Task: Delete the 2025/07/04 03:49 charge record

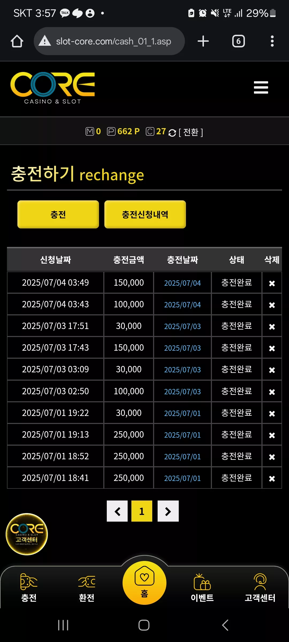Action: click(272, 283)
